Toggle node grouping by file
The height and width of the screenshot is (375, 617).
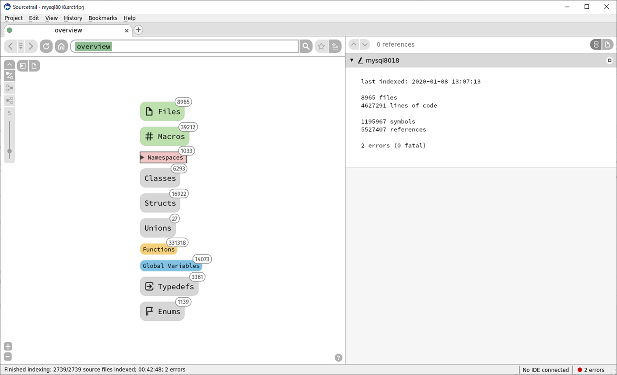tap(34, 66)
